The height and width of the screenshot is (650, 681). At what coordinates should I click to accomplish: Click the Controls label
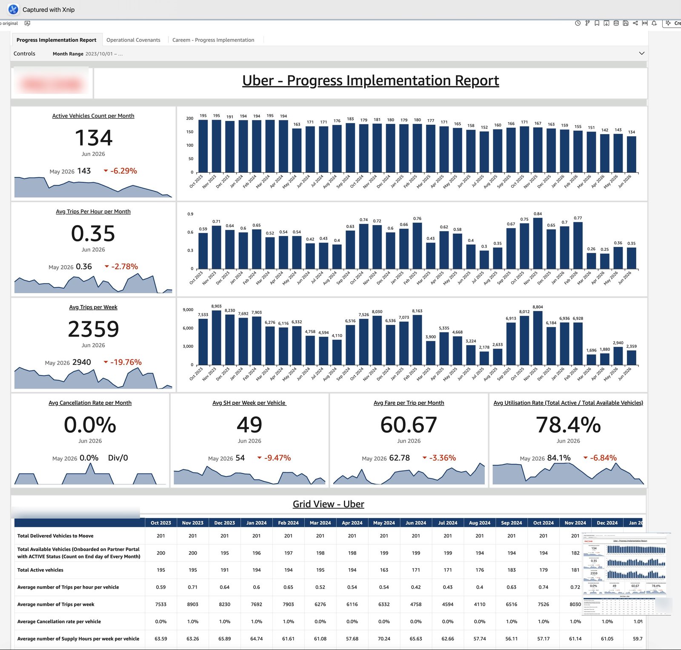pyautogui.click(x=24, y=54)
